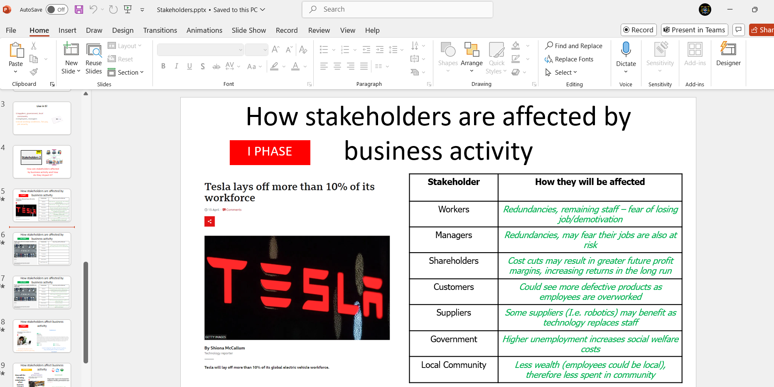774x387 pixels.
Task: Open the Designer pane
Action: 728,54
